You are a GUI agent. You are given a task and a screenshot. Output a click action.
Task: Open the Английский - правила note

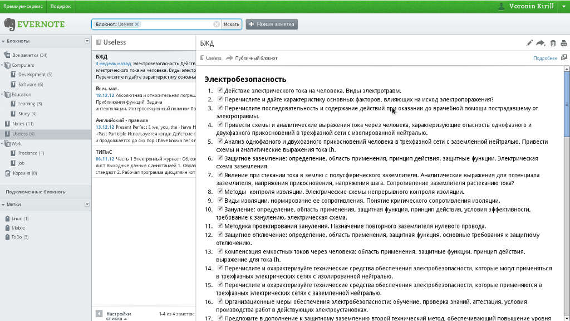pos(144,130)
